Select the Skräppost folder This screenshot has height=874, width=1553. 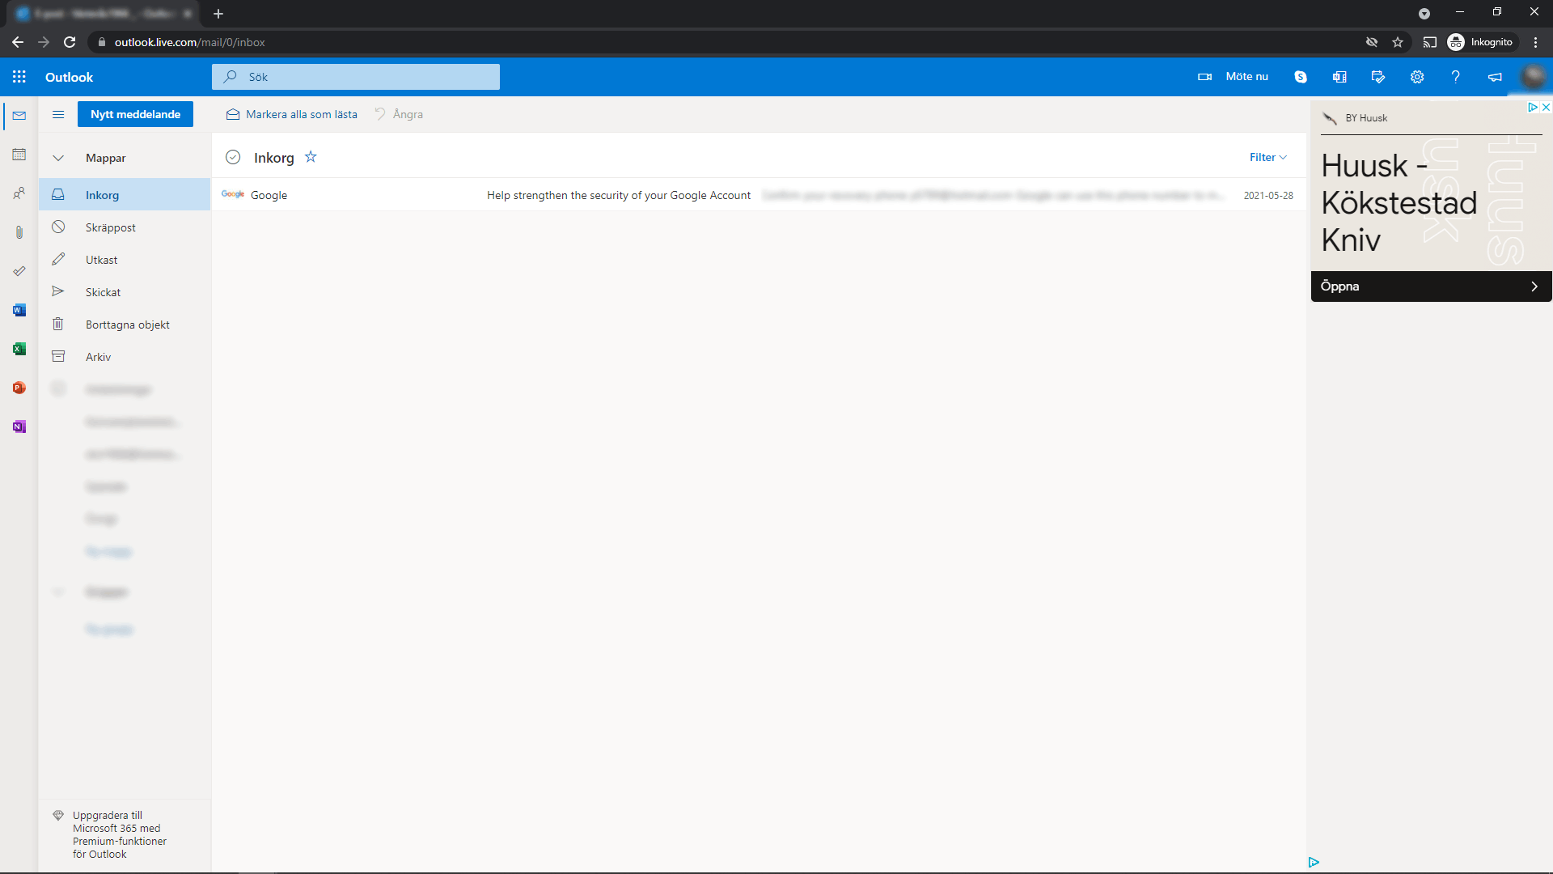pos(125,227)
